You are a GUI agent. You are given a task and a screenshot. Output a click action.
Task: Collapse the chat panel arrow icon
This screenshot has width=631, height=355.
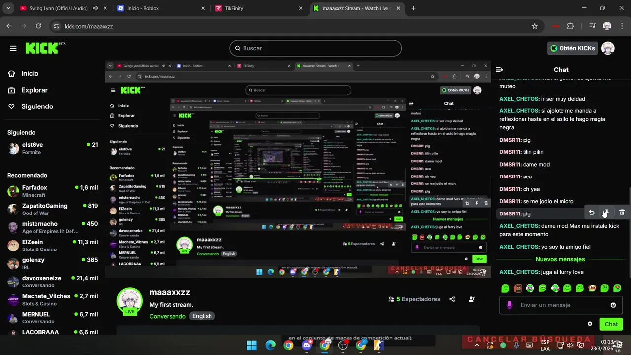(499, 70)
